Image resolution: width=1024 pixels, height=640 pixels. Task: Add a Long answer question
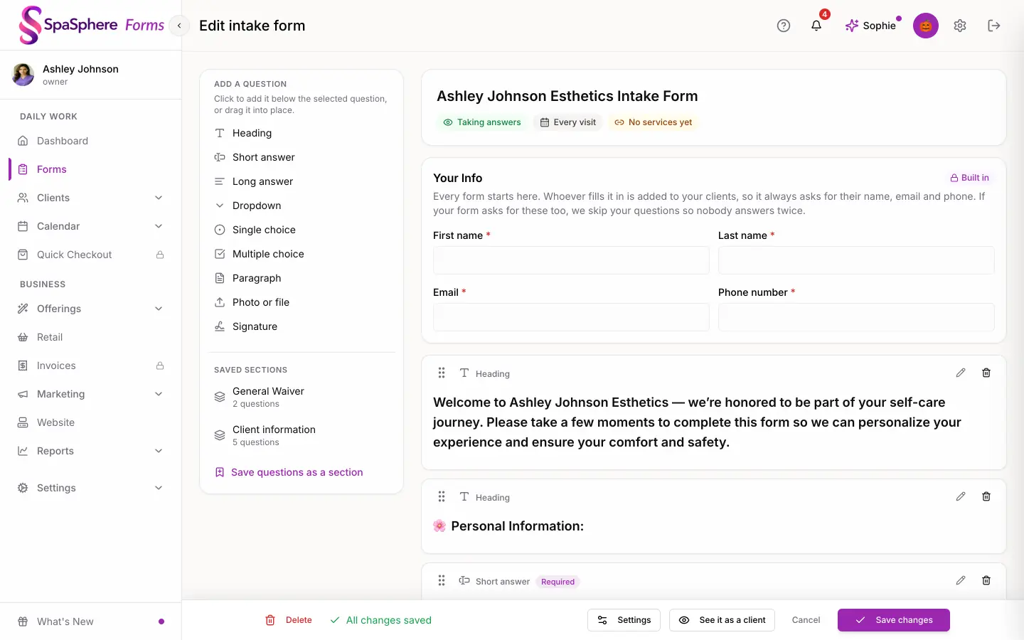[x=302, y=181]
